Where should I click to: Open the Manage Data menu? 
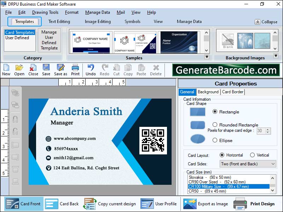pyautogui.click(x=97, y=12)
